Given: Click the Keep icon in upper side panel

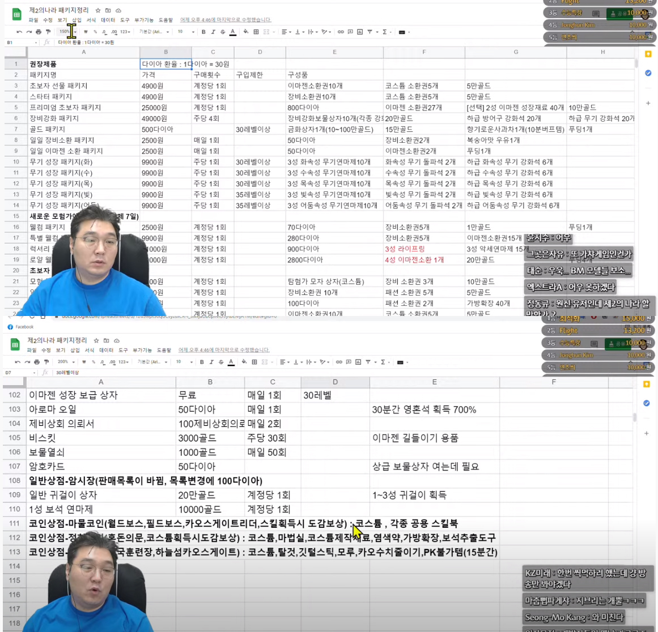Looking at the screenshot, I should point(648,54).
